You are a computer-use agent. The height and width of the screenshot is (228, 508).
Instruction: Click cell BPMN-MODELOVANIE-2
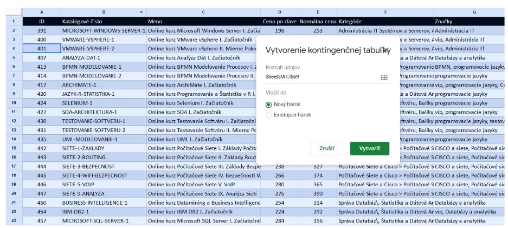104,76
